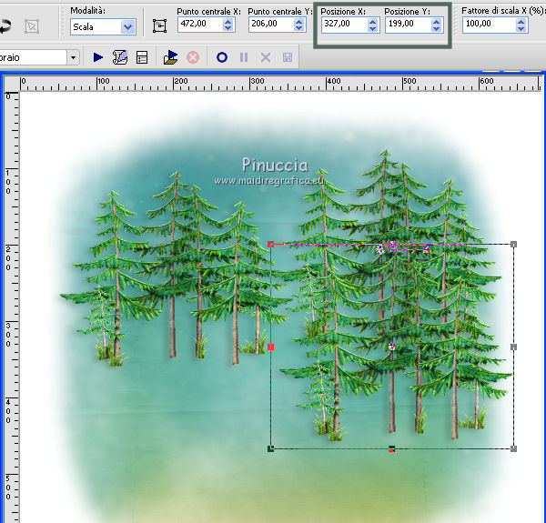Click the save script recording icon

288,57
